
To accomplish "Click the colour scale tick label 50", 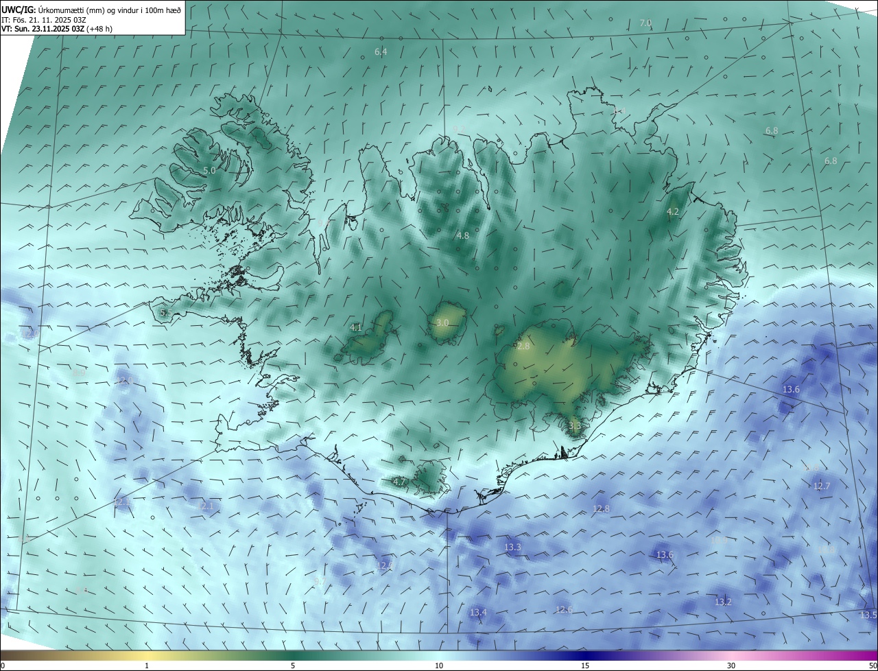I will click(x=872, y=666).
